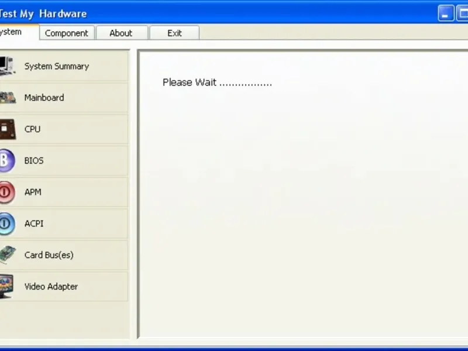Click the blue ACPI power icon

click(x=7, y=224)
